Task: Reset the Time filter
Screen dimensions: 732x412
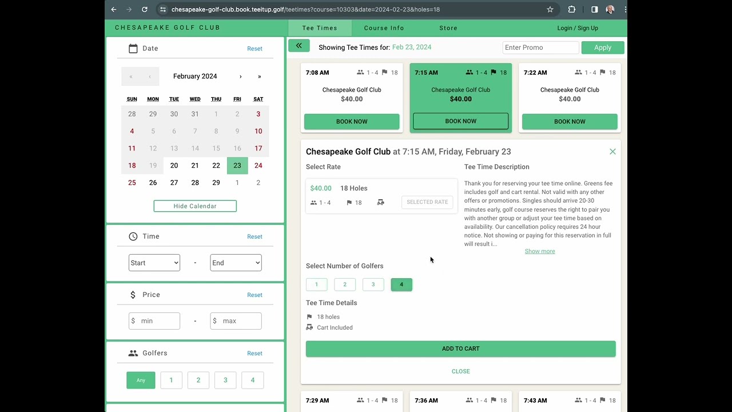Action: (x=254, y=236)
